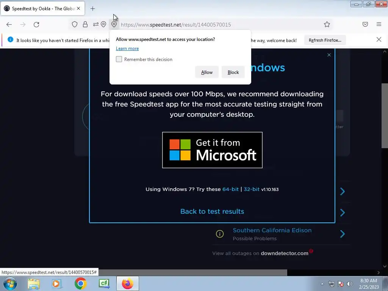
Task: Close the Speedtest by Ookla tab
Action: coord(78,8)
